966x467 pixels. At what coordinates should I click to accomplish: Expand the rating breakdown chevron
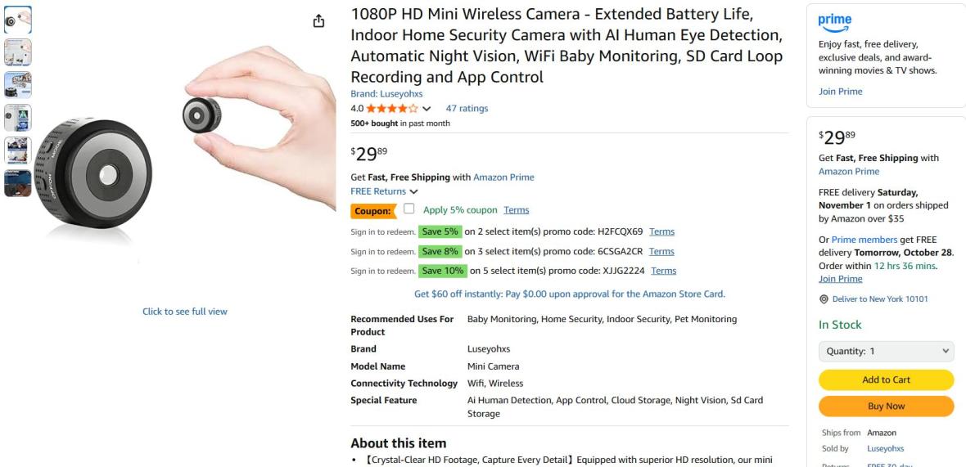point(427,109)
